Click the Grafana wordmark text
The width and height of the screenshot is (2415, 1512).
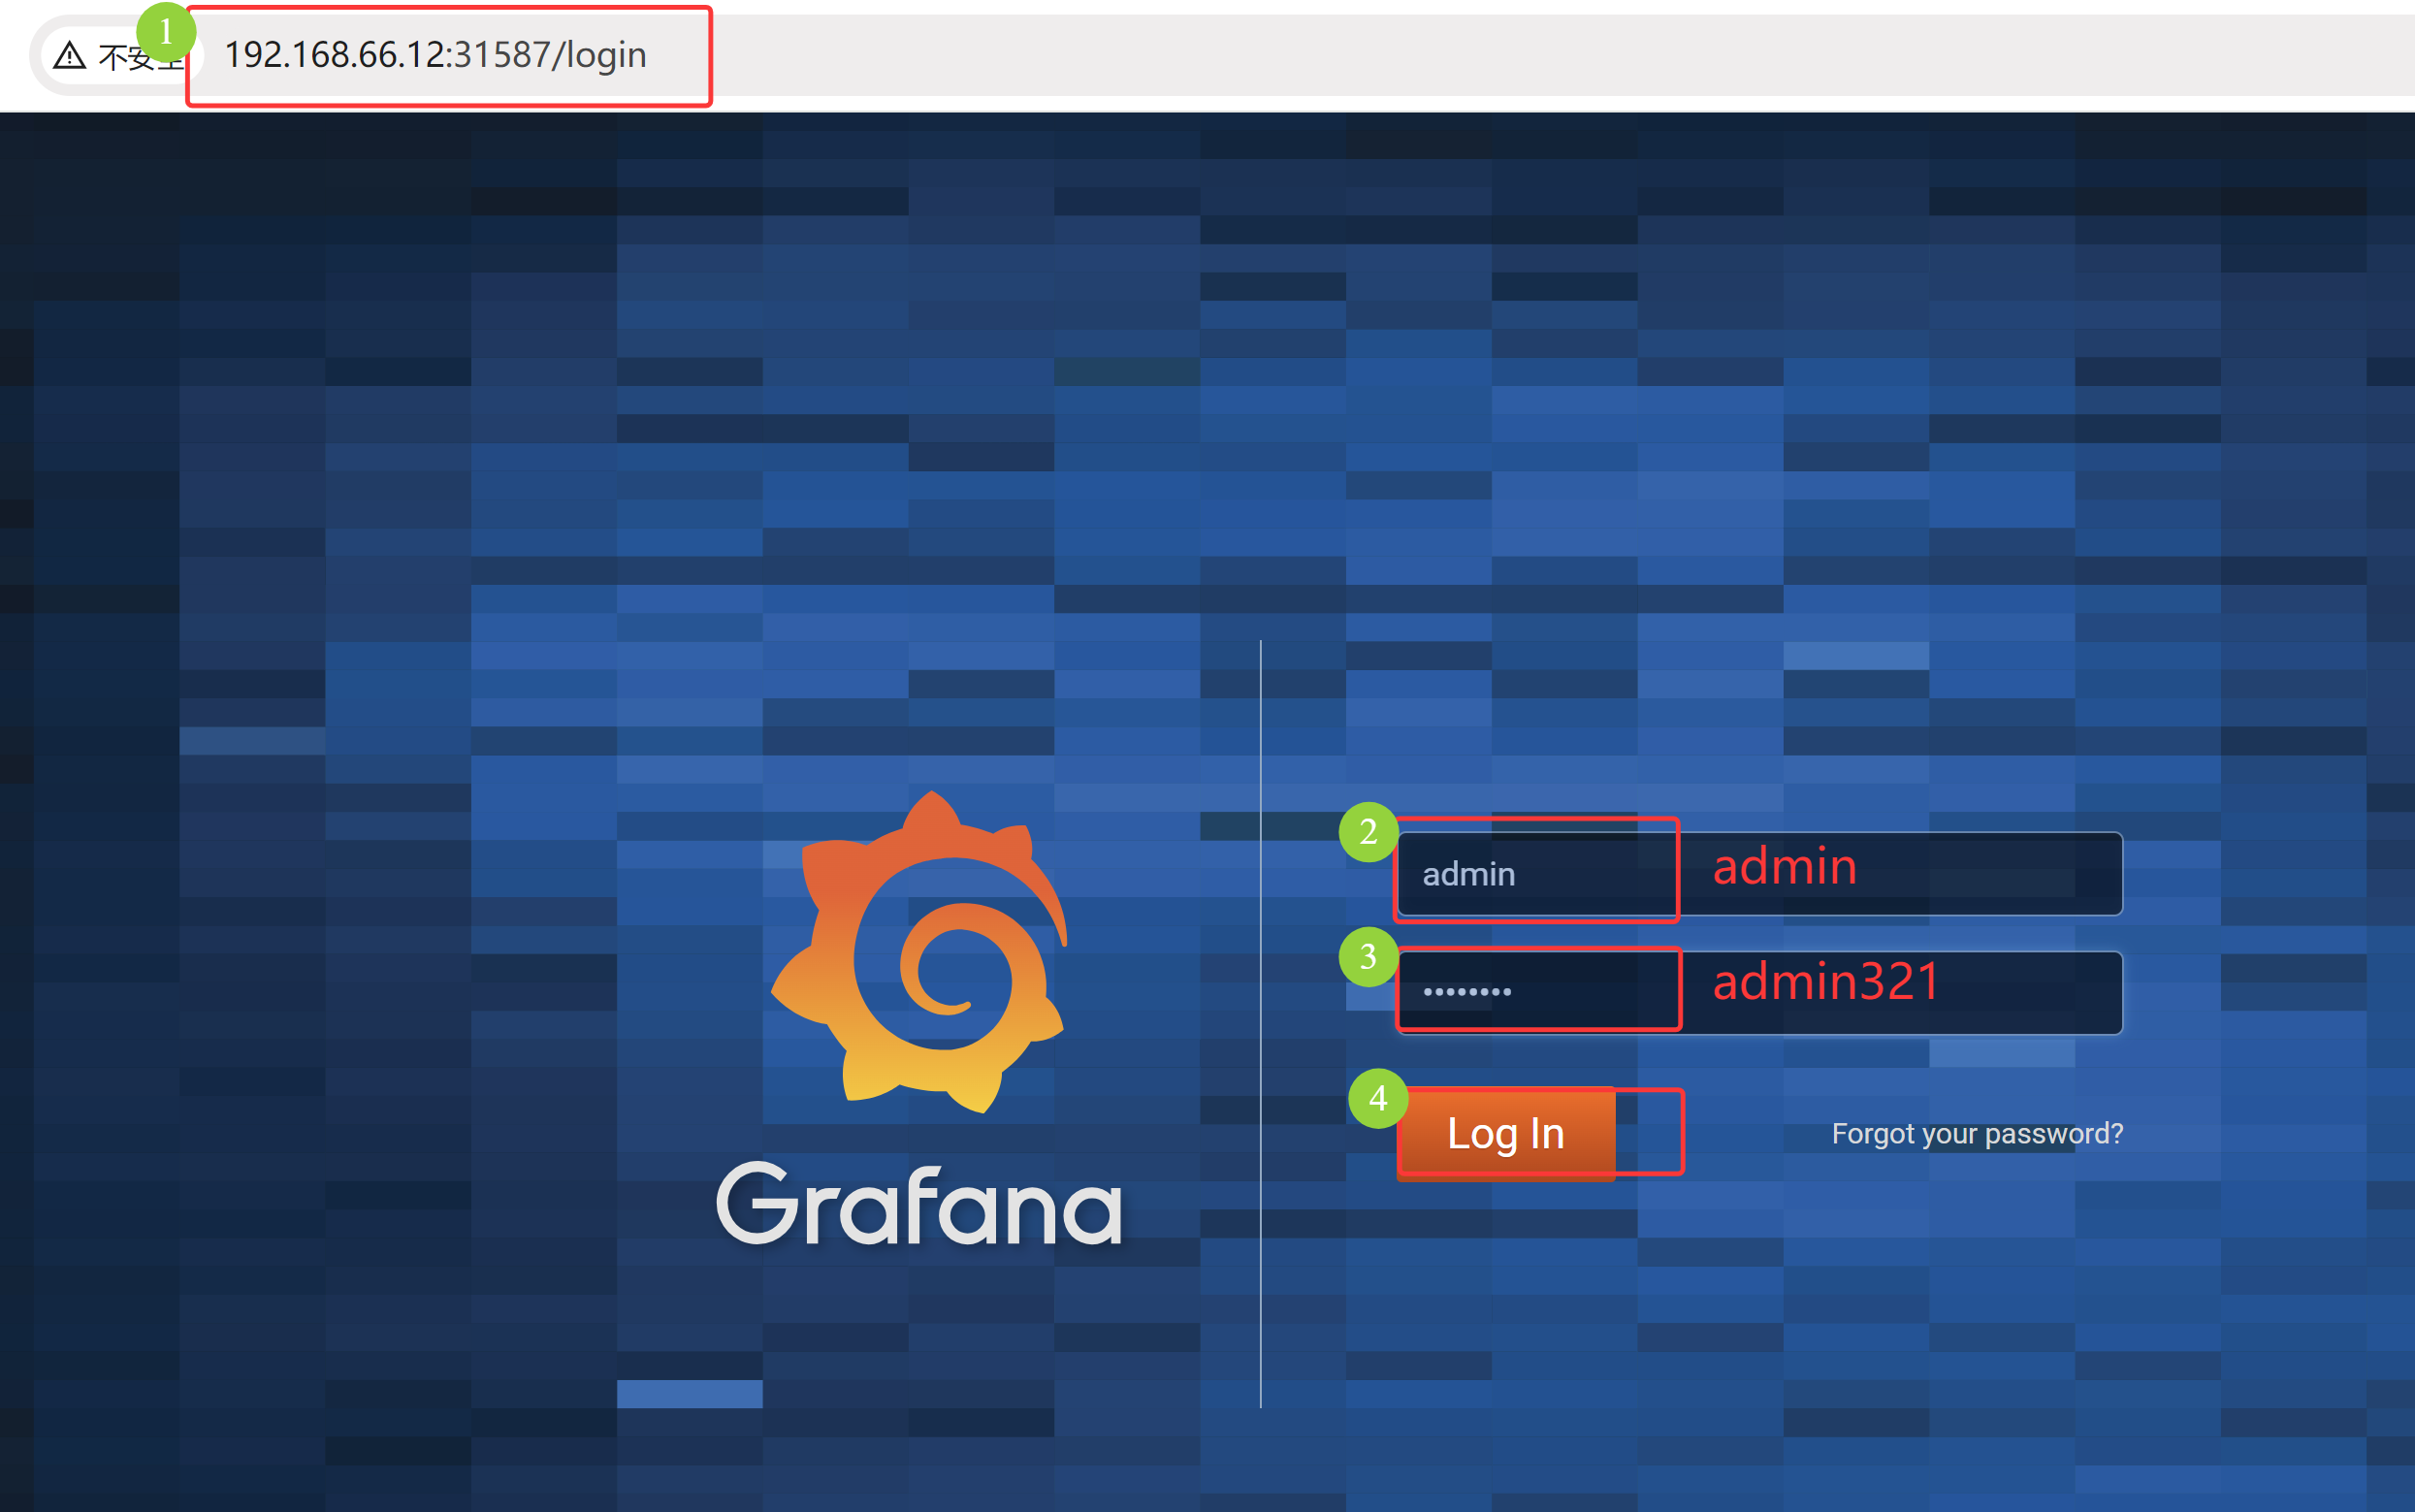pos(920,1205)
